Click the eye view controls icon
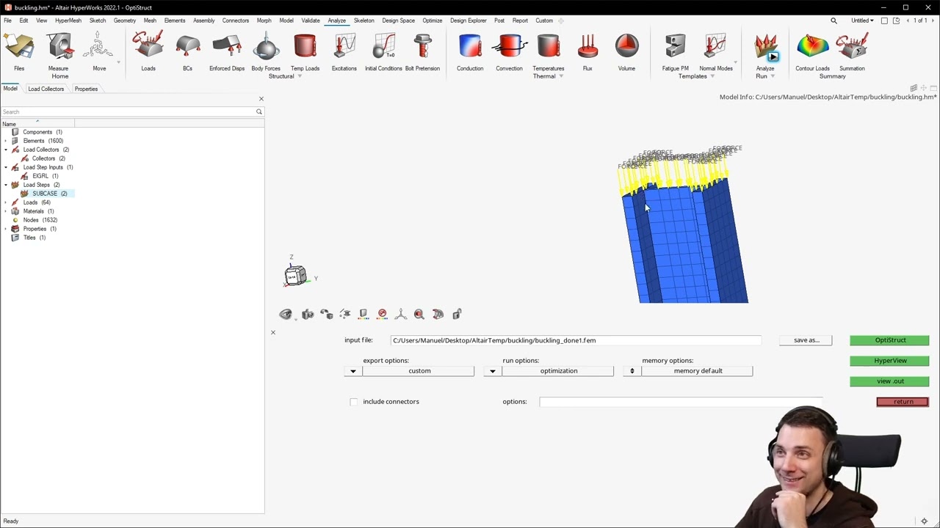 coord(286,314)
